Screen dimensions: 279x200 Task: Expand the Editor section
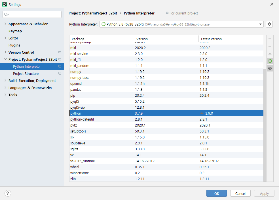pyautogui.click(x=5, y=38)
